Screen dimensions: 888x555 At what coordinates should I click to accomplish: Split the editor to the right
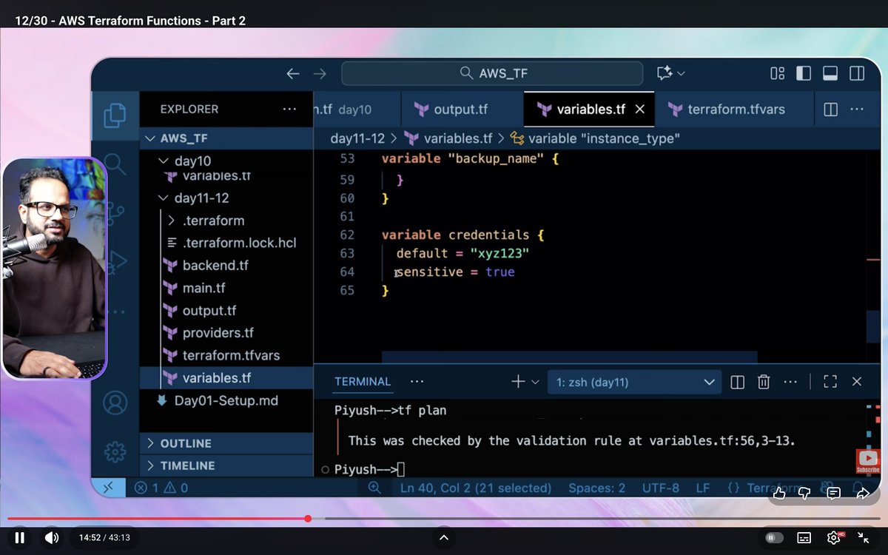tap(830, 109)
